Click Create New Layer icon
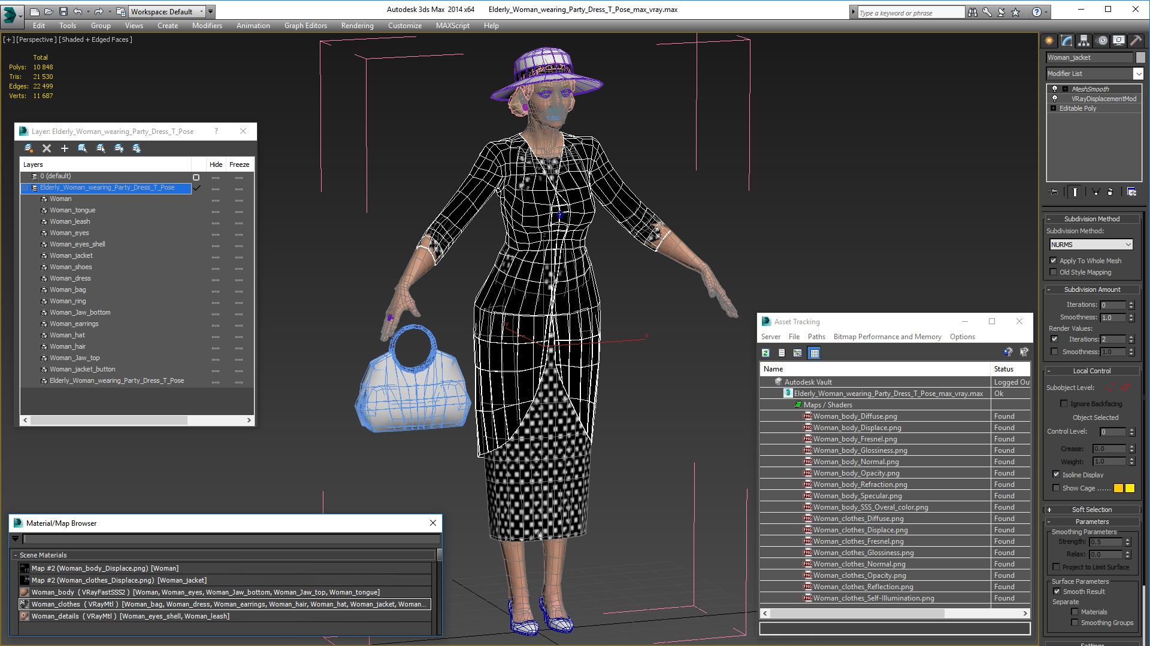 [x=28, y=148]
